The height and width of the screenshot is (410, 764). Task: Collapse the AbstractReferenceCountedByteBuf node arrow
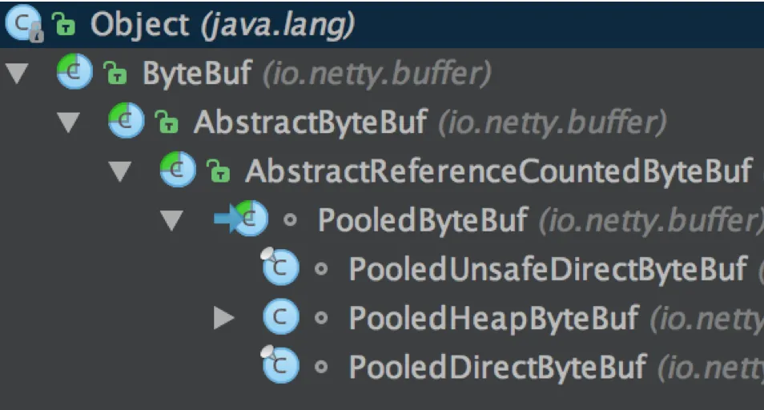120,171
